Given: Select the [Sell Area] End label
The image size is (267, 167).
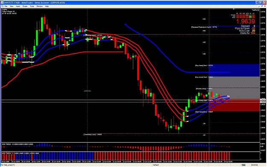Looking at the screenshot, I should pos(204,112).
